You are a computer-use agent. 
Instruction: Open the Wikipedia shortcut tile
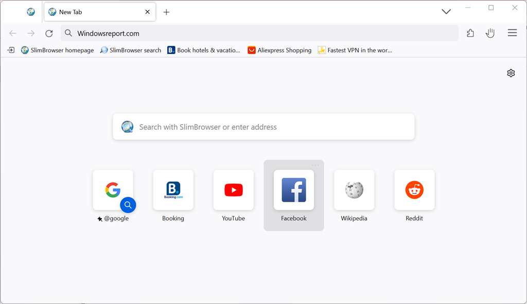(354, 190)
